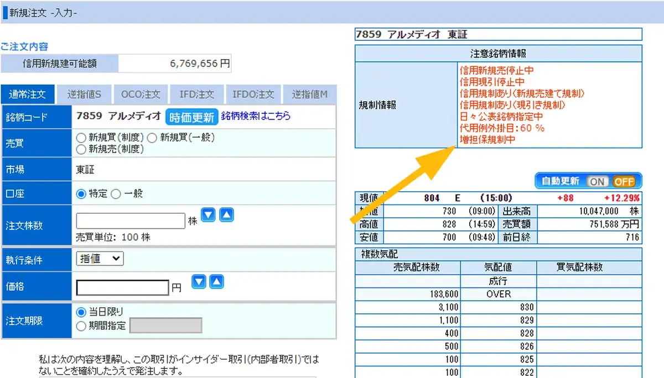Open 銘柄検索はこちら link
Image resolution: width=664 pixels, height=378 pixels.
click(256, 116)
